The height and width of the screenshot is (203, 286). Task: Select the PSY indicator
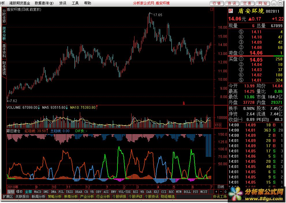[195, 192]
